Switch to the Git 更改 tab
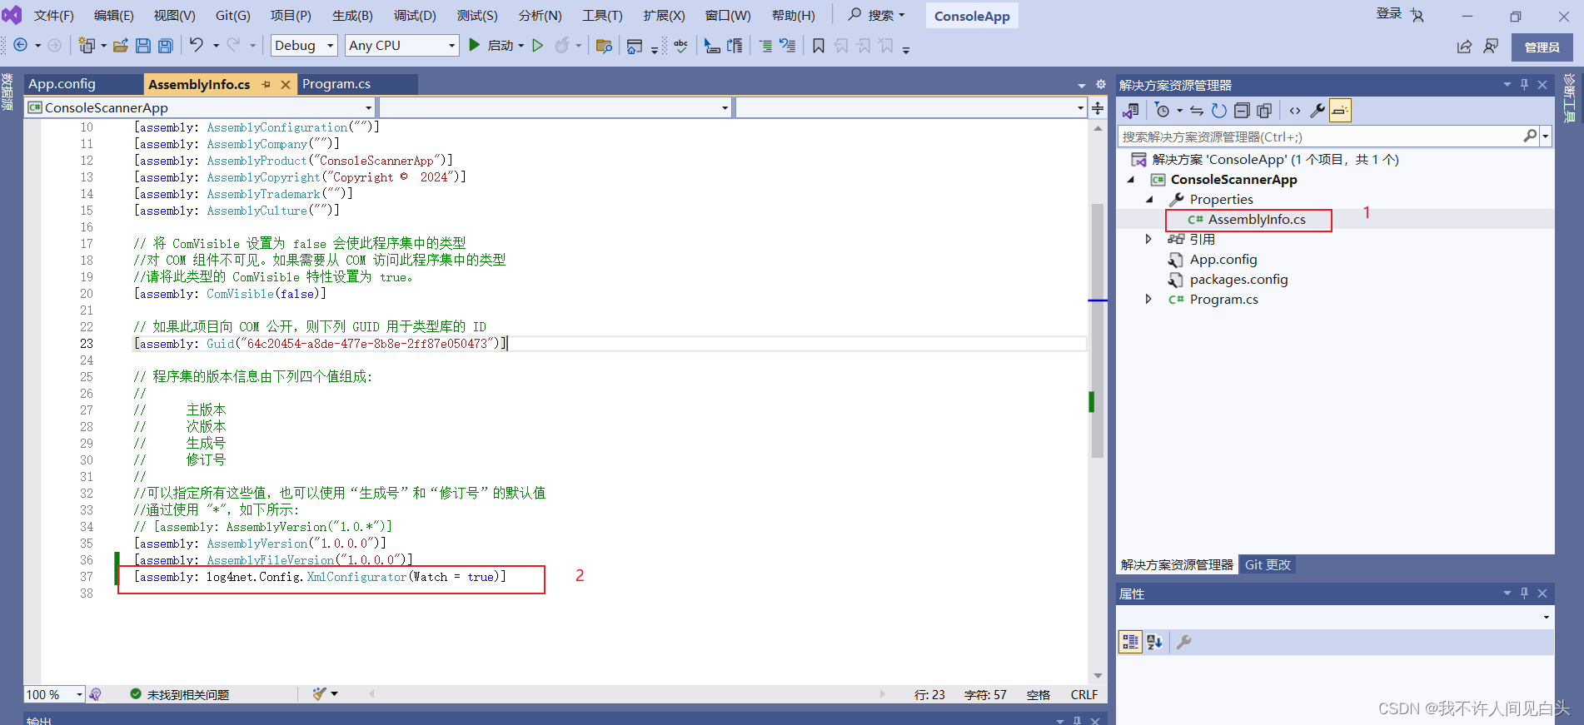Screen dimensions: 1584x725 pyautogui.click(x=1268, y=564)
